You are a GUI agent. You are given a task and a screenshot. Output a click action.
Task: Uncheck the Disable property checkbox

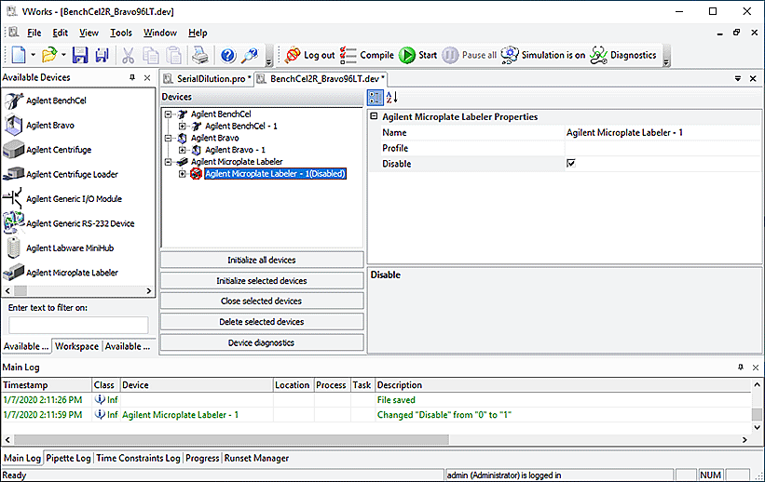(x=571, y=163)
